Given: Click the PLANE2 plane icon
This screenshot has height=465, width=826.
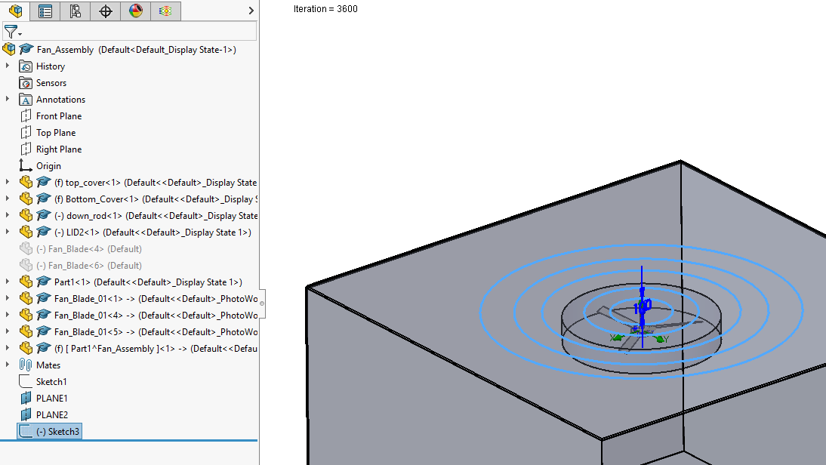Looking at the screenshot, I should pos(26,415).
